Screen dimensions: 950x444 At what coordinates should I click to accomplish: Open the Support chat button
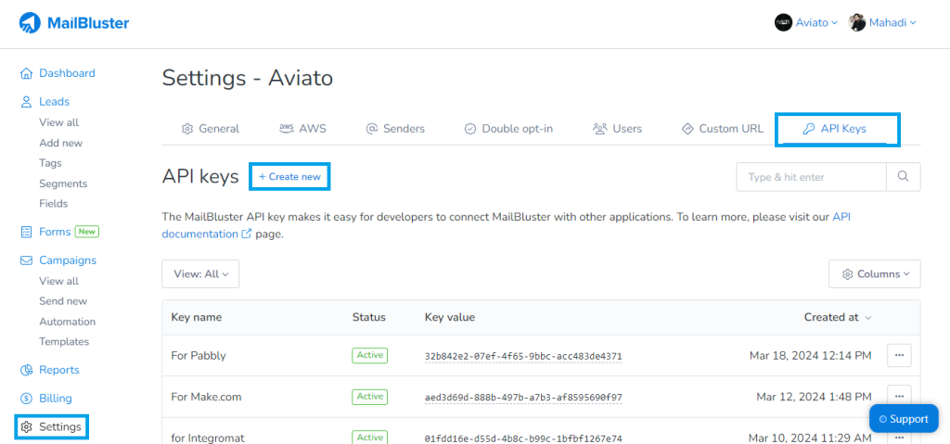pos(904,419)
